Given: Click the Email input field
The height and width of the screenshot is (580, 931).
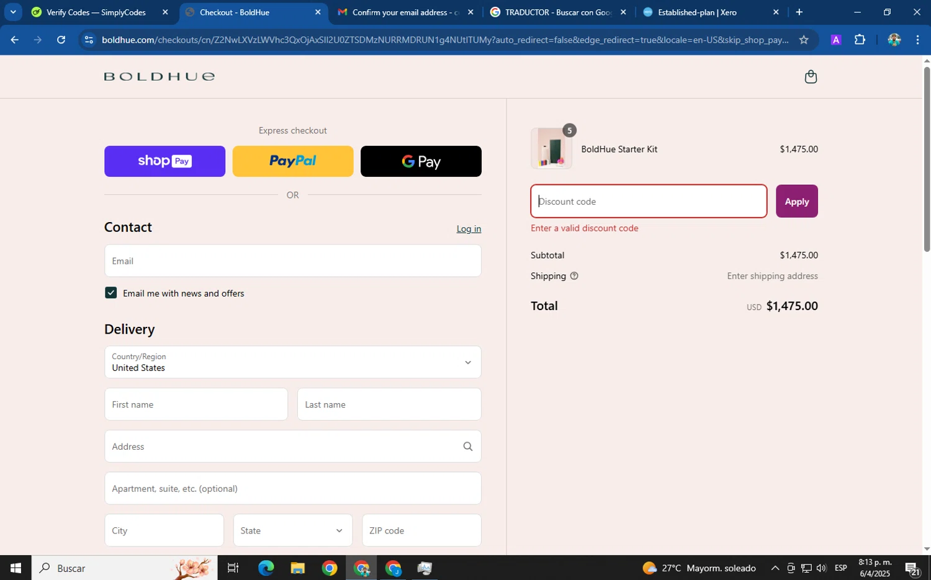Looking at the screenshot, I should tap(292, 261).
